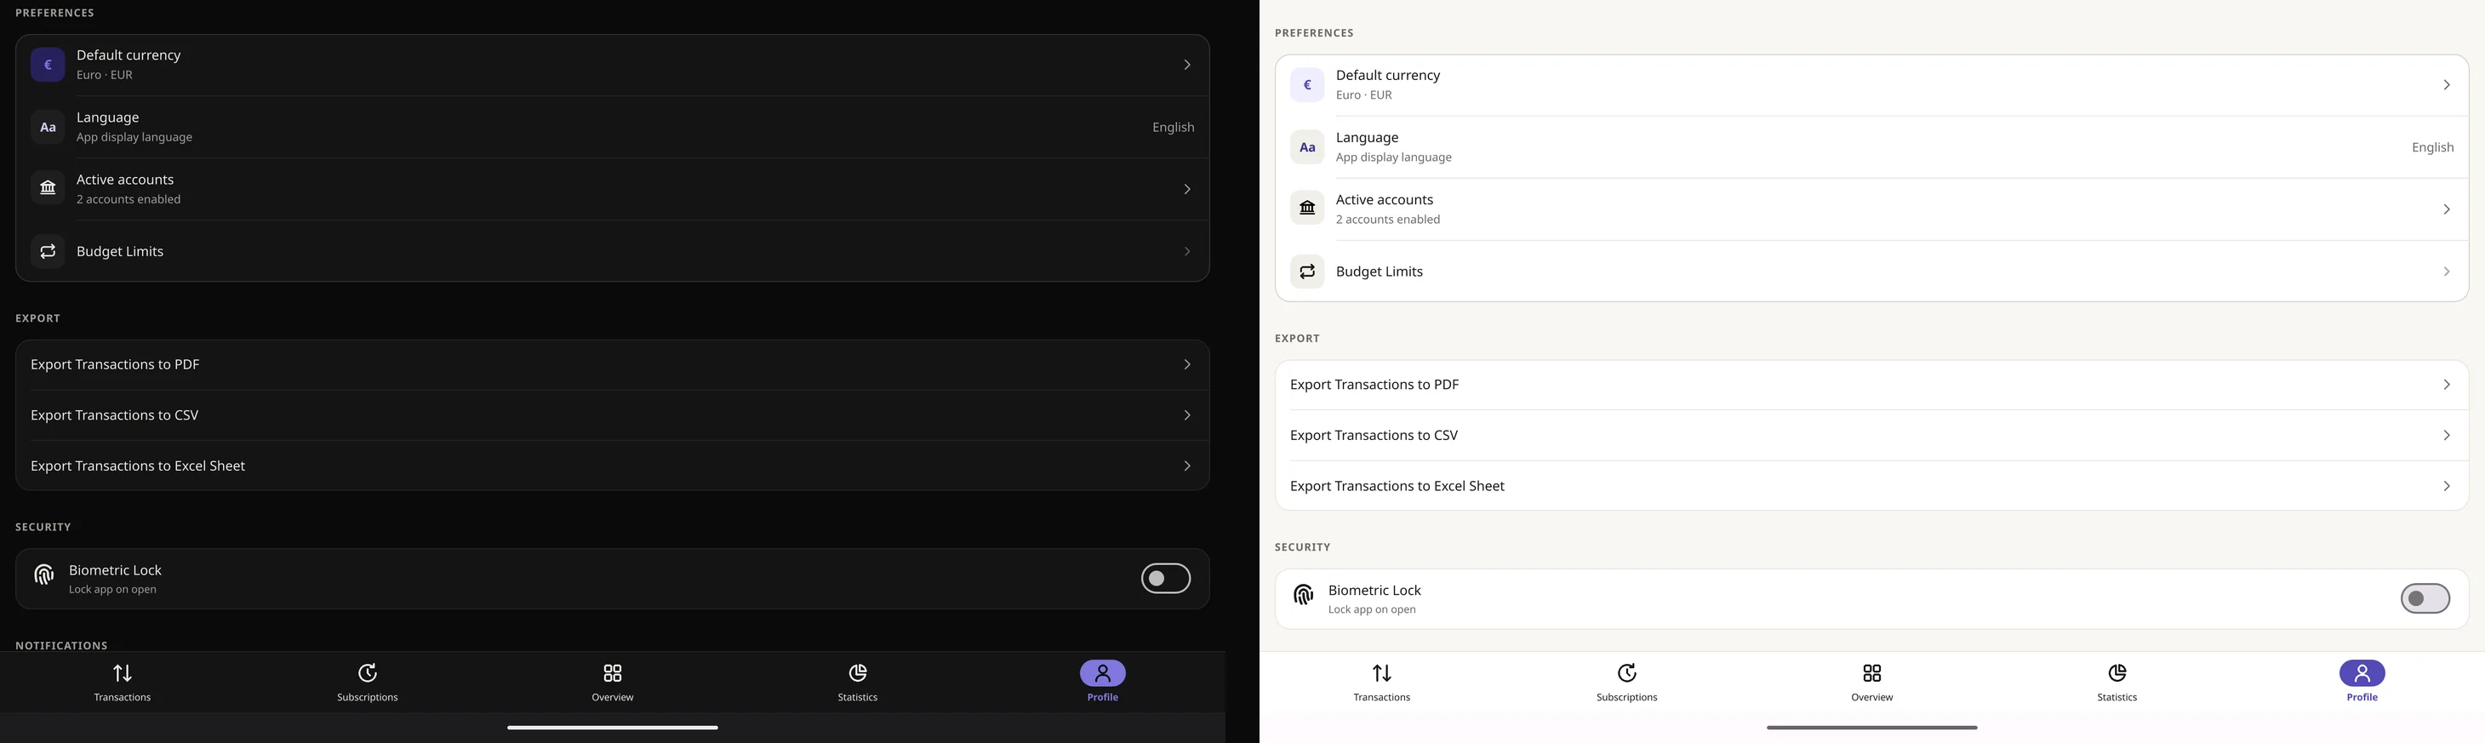Click the euro currency icon in dark panel
The image size is (2485, 743).
(x=48, y=65)
